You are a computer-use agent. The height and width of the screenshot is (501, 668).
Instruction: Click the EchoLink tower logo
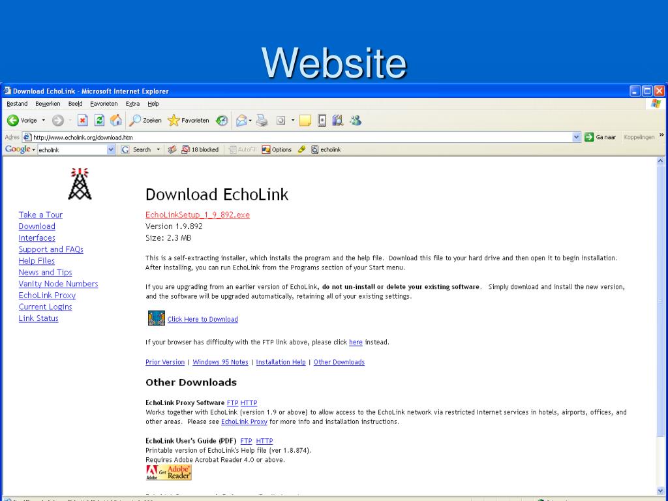click(80, 183)
